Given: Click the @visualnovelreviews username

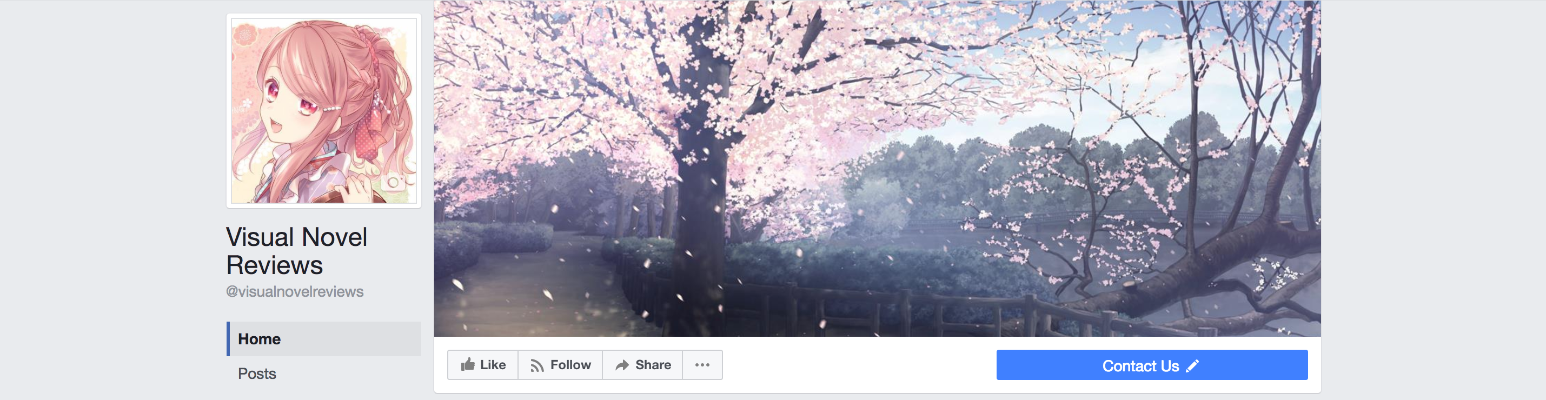Looking at the screenshot, I should click(x=295, y=291).
